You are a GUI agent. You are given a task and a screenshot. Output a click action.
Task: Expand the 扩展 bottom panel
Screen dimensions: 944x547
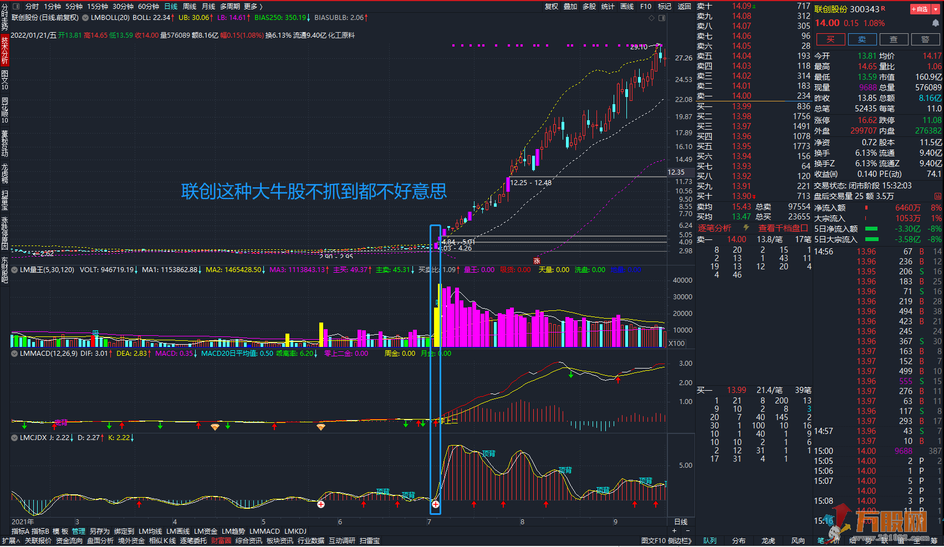[x=11, y=541]
